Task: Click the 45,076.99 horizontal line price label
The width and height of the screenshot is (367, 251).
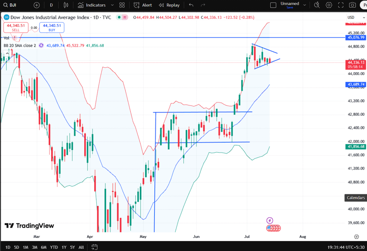Action: click(x=356, y=38)
